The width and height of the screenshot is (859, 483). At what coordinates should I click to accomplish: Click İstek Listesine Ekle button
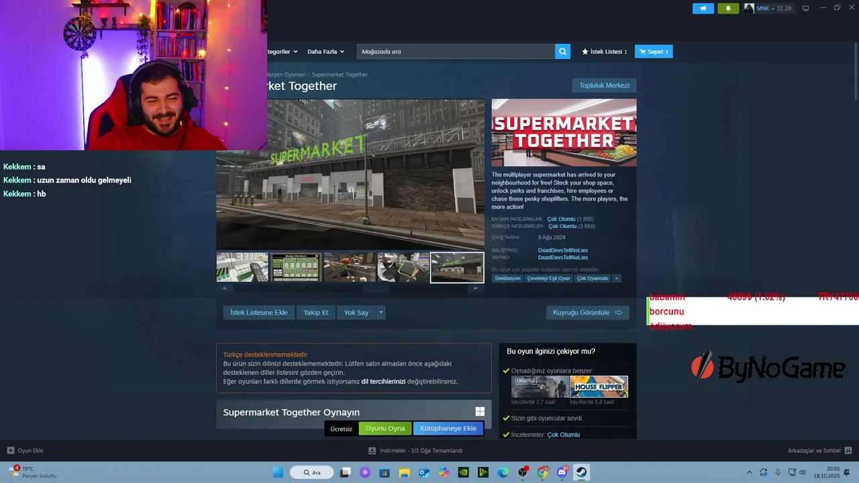point(259,313)
